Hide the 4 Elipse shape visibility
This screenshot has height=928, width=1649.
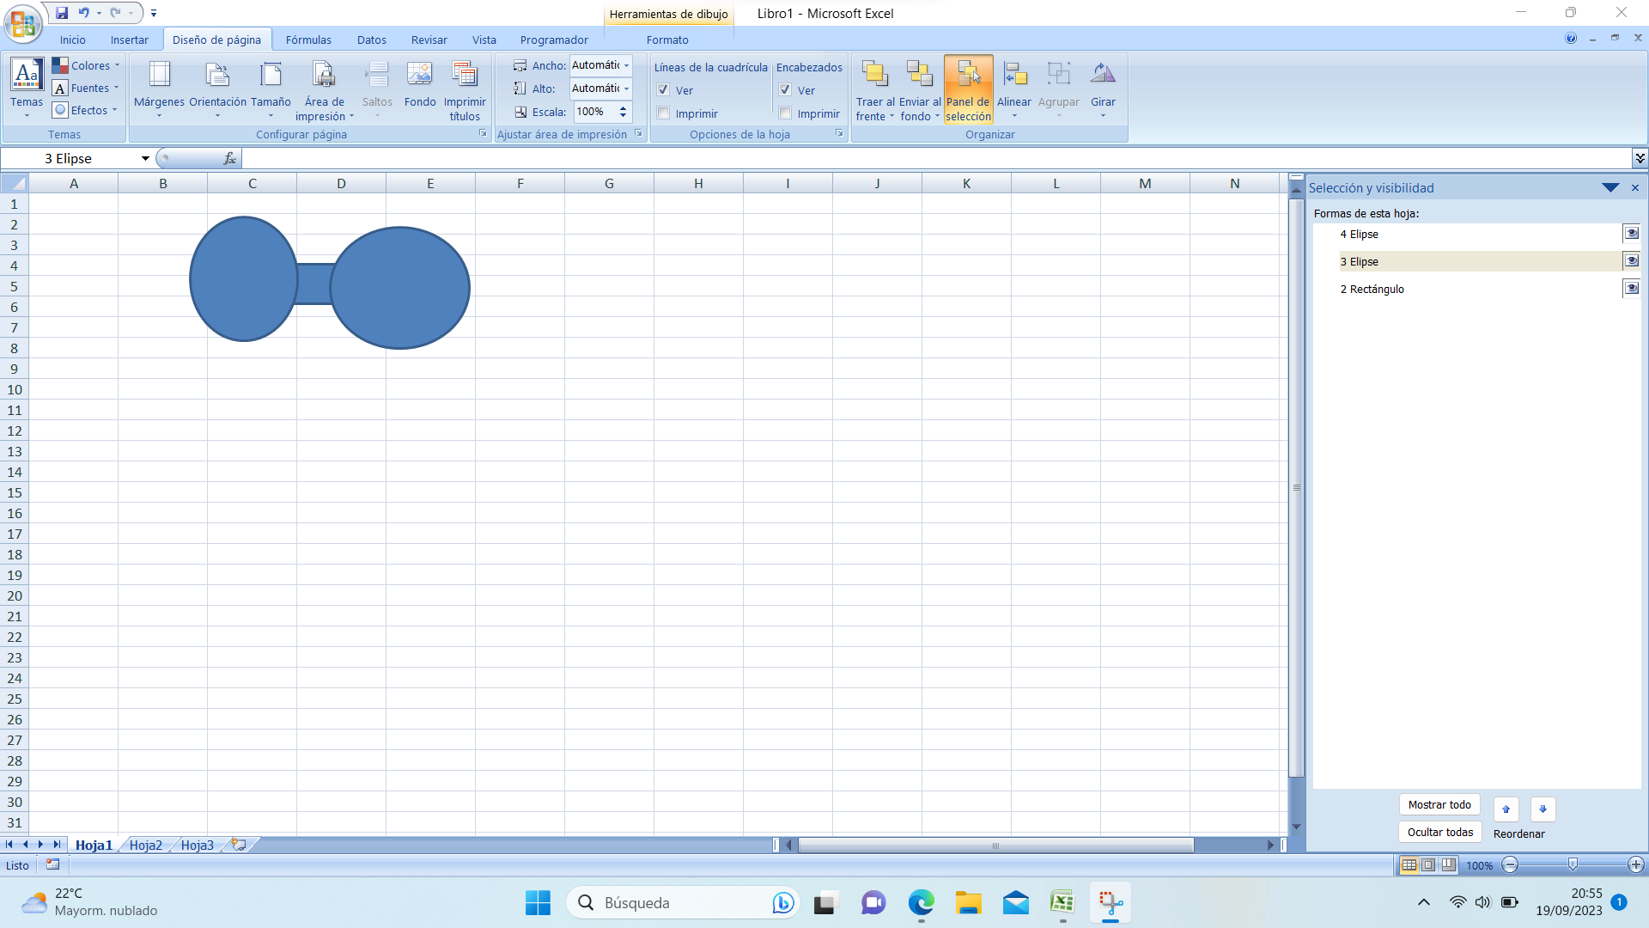pos(1631,234)
